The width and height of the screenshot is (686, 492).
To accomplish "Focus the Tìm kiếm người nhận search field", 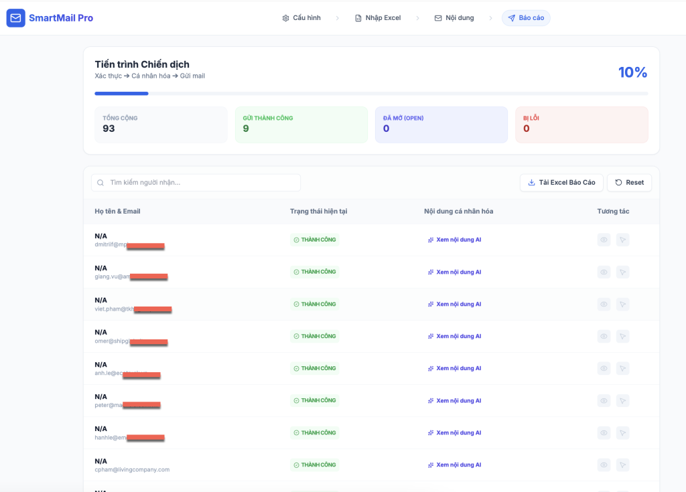I will (201, 183).
